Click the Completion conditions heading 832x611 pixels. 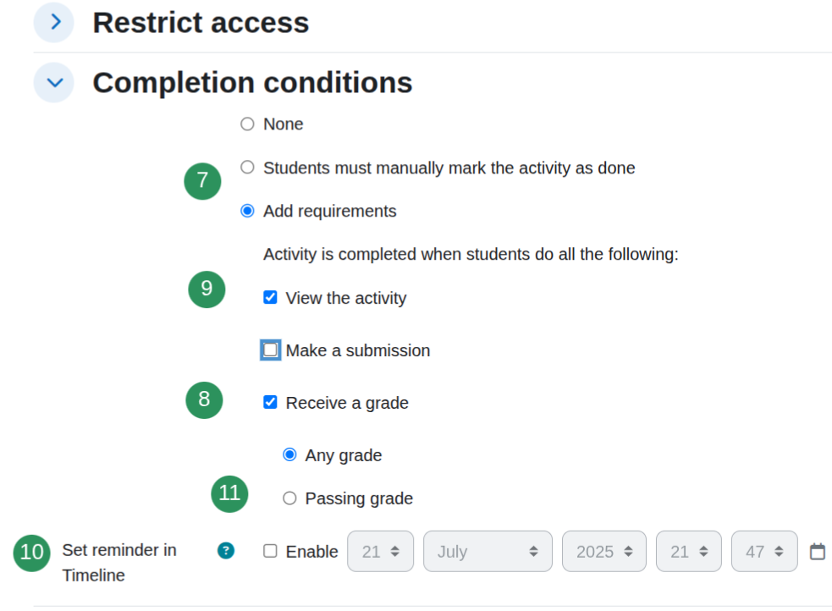coord(252,83)
